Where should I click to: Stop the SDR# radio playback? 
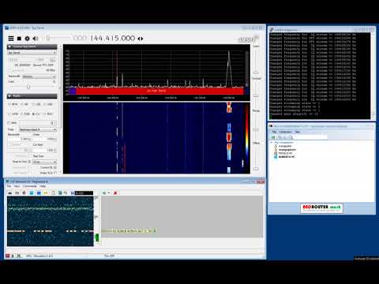click(x=19, y=39)
